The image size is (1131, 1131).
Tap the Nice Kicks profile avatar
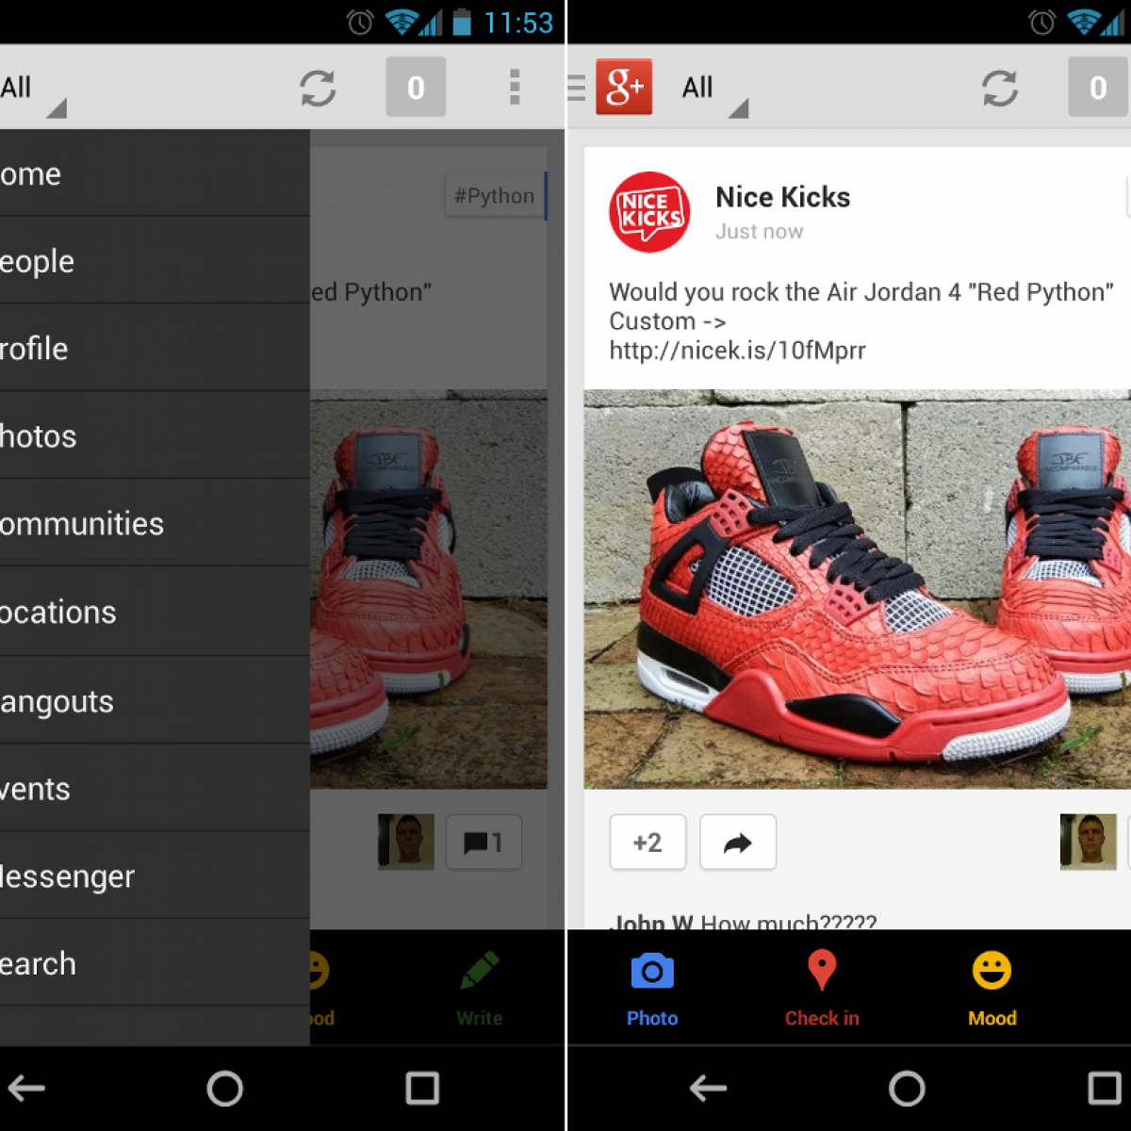649,212
